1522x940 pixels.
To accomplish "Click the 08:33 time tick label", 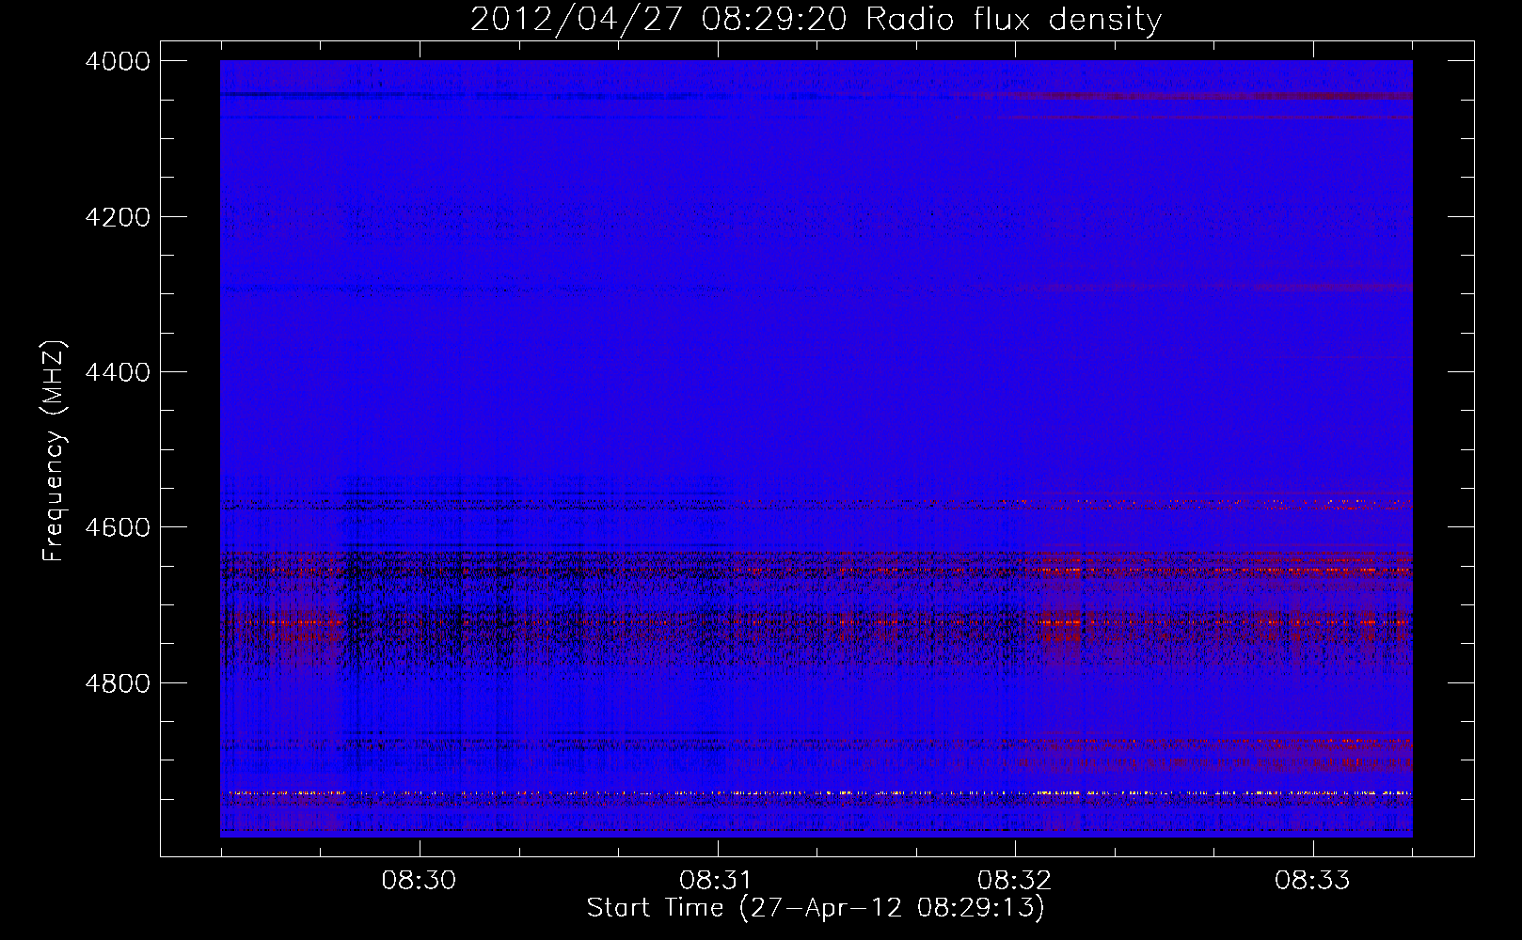I will click(x=1312, y=880).
